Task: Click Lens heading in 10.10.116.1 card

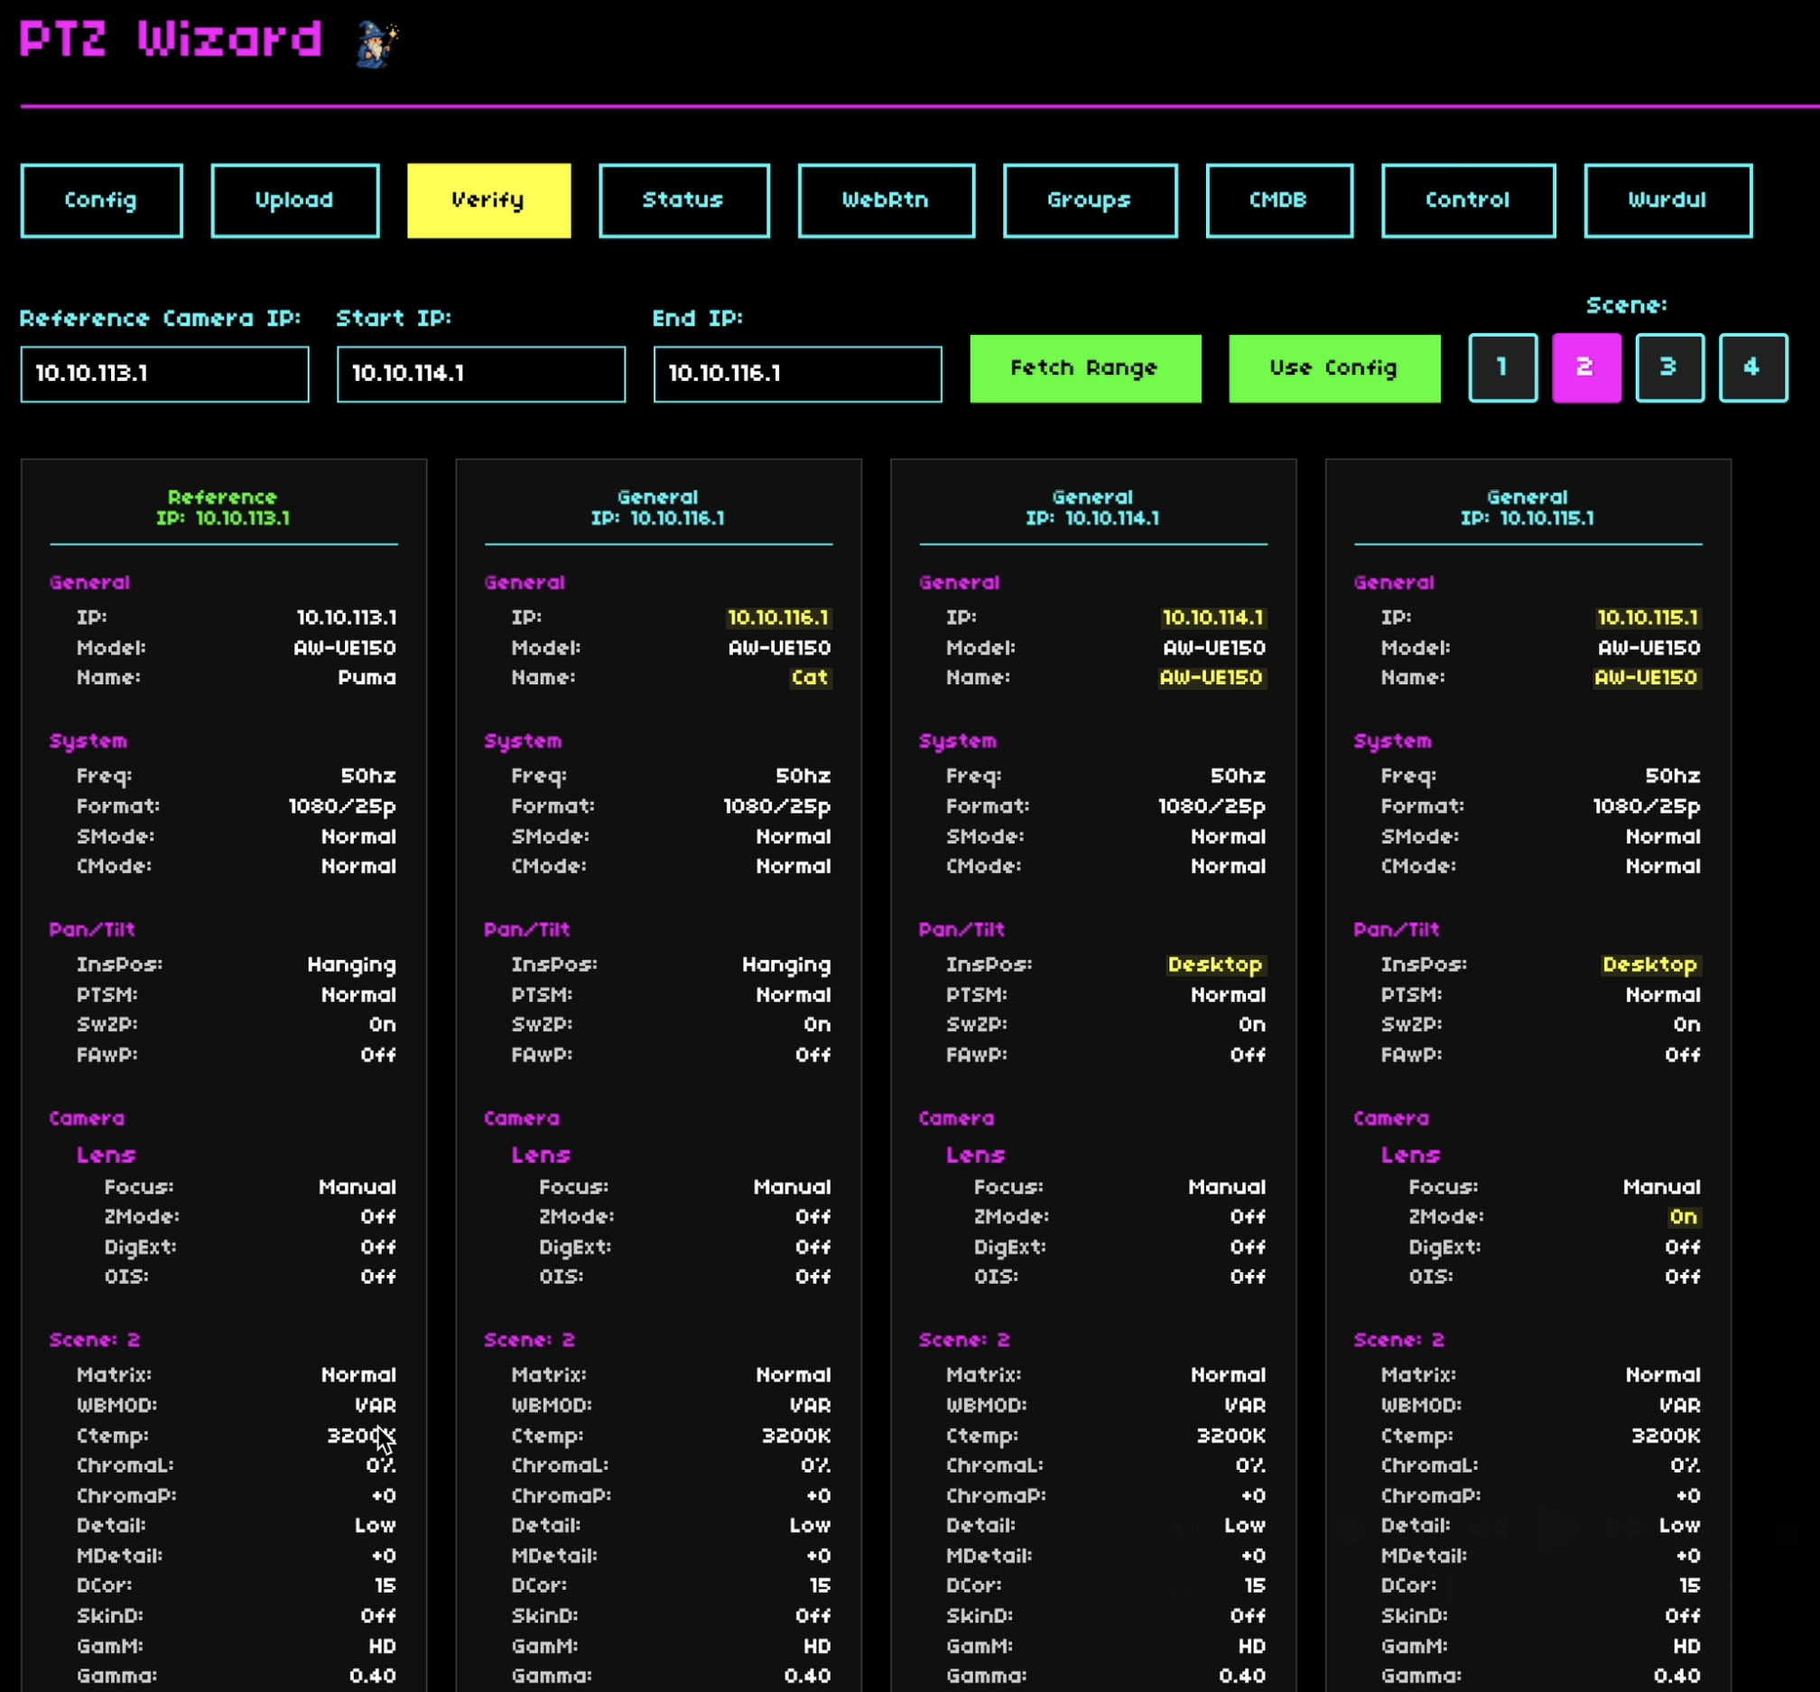Action: pyautogui.click(x=541, y=1156)
